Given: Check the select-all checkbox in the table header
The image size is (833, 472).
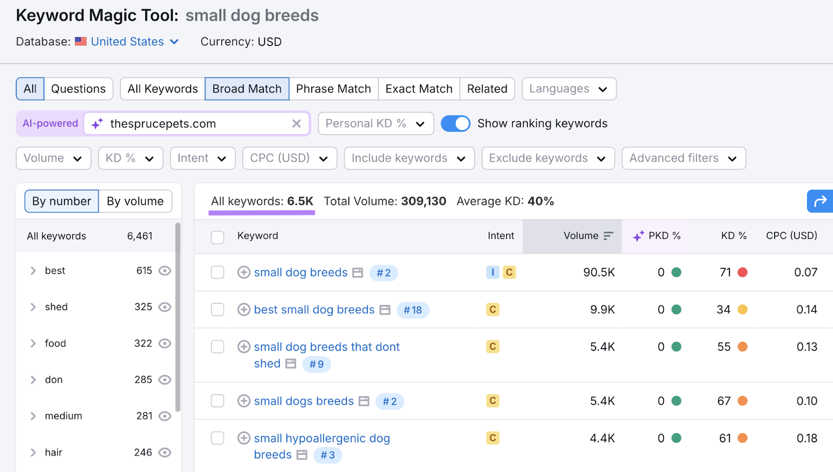Looking at the screenshot, I should 217,237.
